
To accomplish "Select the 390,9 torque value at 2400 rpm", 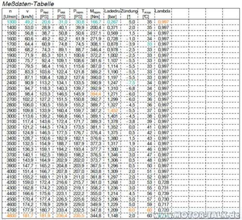I will (x=96, y=83).
